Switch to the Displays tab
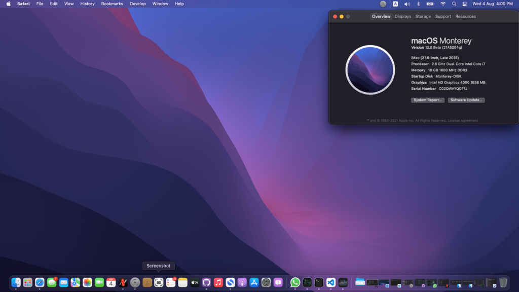Viewport: 519px width, 292px height. (x=403, y=16)
